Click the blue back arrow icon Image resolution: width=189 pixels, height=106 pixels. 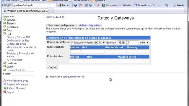pos(47,77)
